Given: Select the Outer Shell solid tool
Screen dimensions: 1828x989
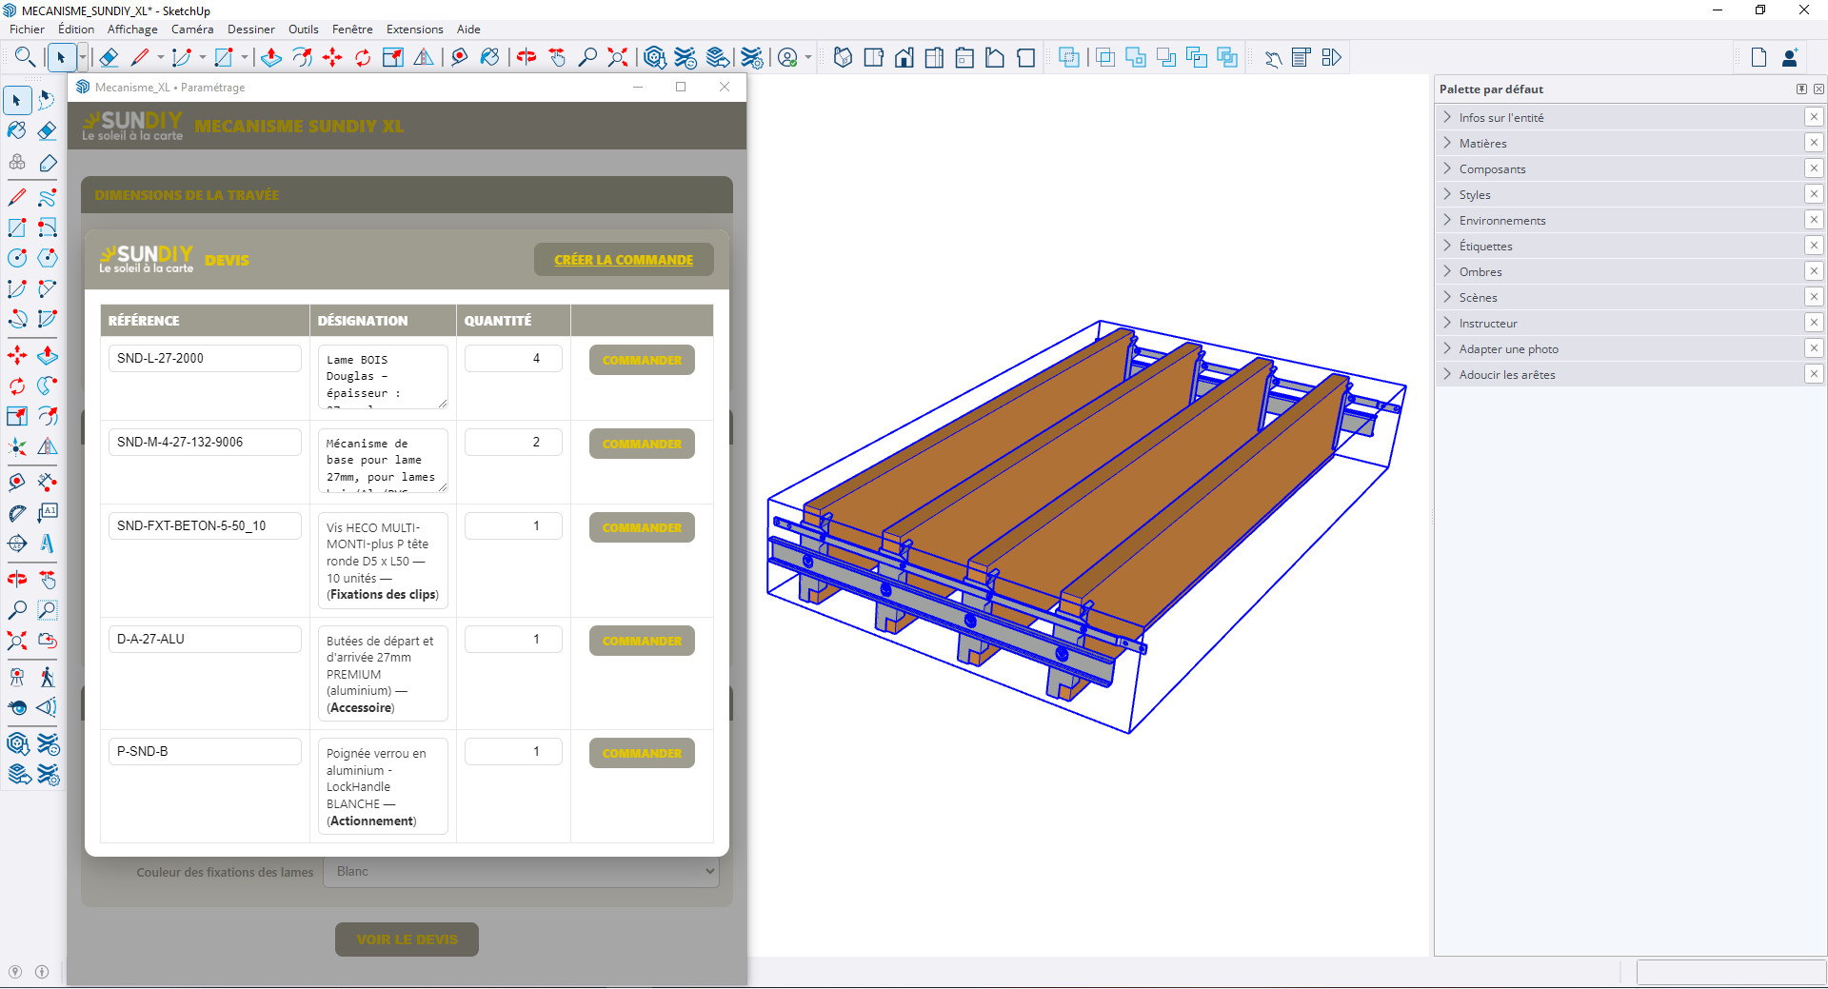Looking at the screenshot, I should [1069, 58].
